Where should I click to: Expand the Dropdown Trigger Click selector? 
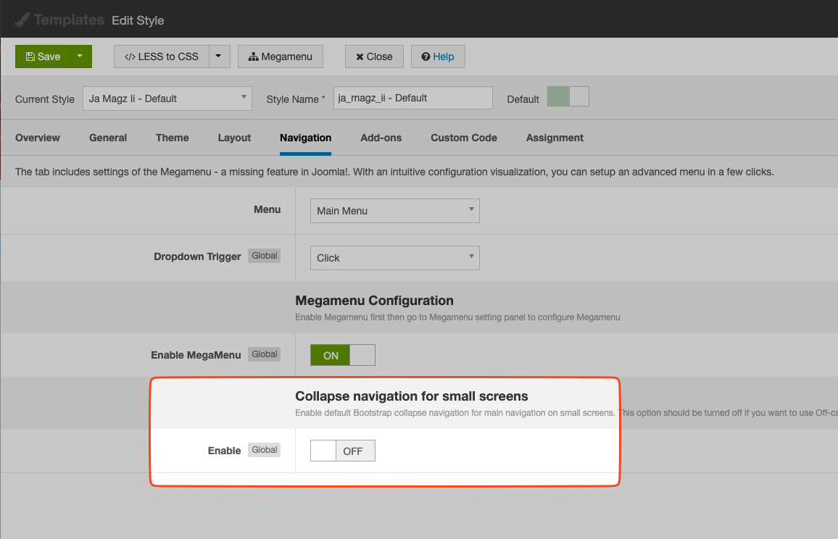(394, 258)
